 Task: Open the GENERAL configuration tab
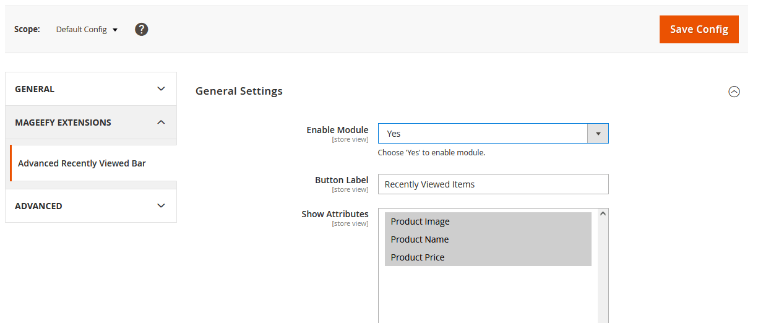coord(35,89)
